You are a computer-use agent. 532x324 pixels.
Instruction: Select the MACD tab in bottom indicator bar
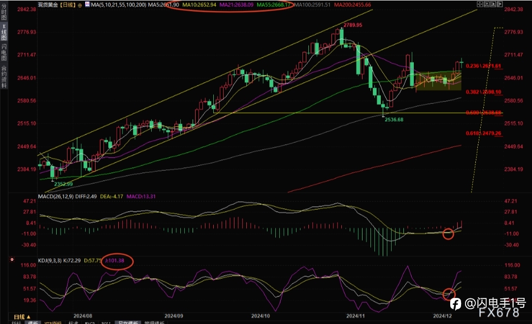click(x=90, y=323)
